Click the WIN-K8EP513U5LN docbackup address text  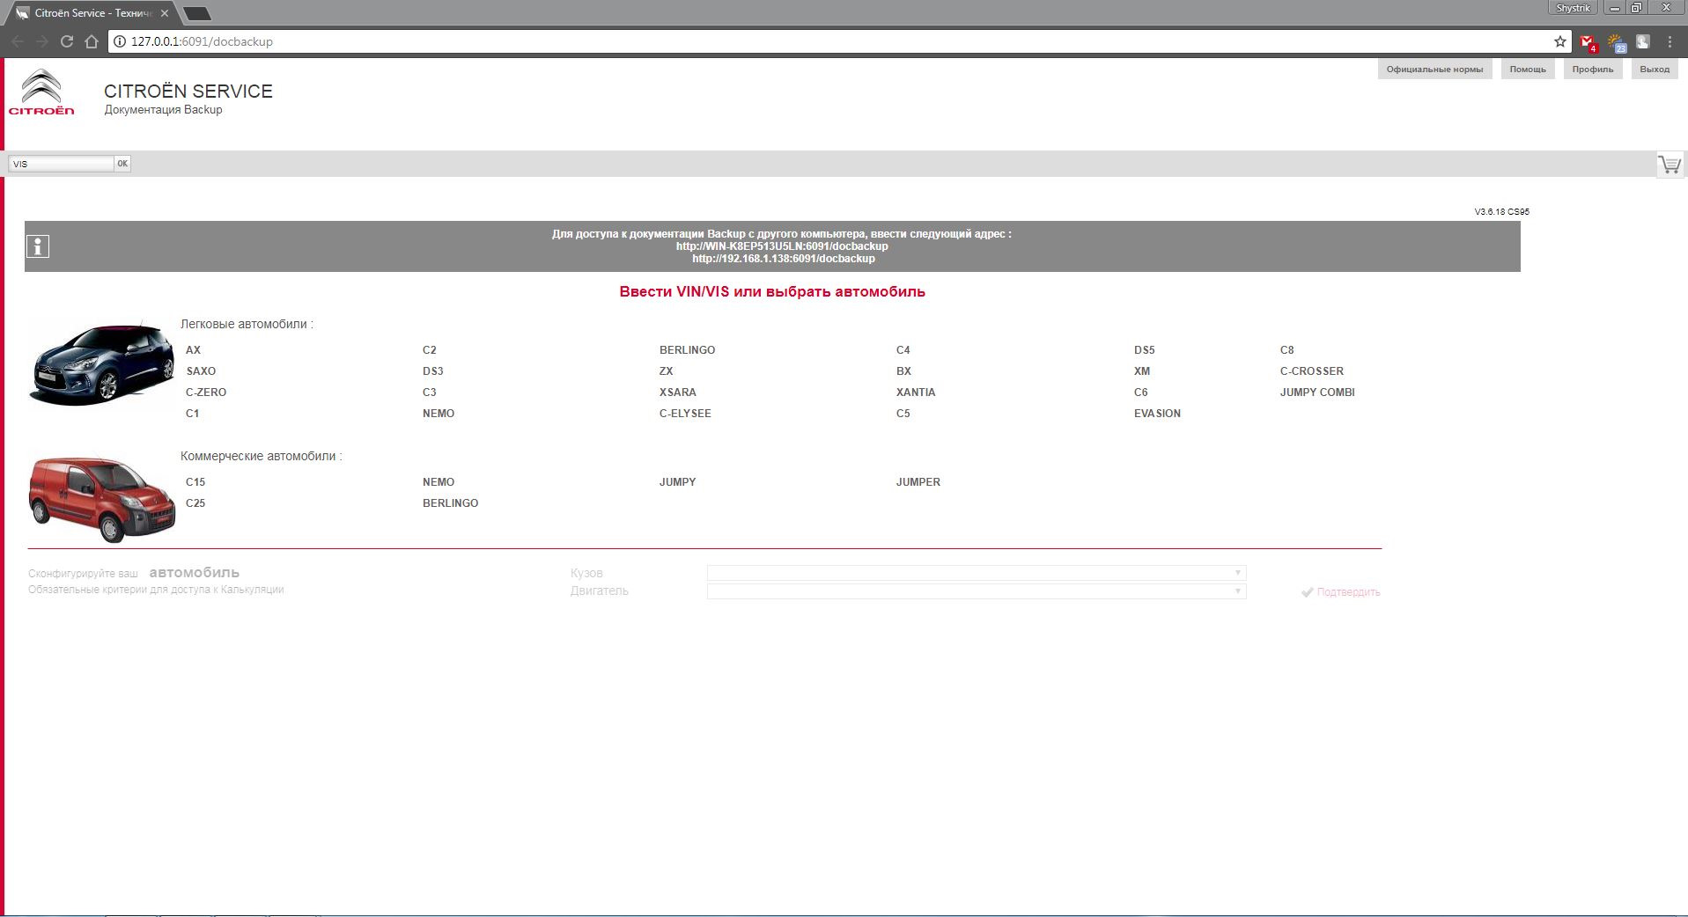[x=782, y=246]
